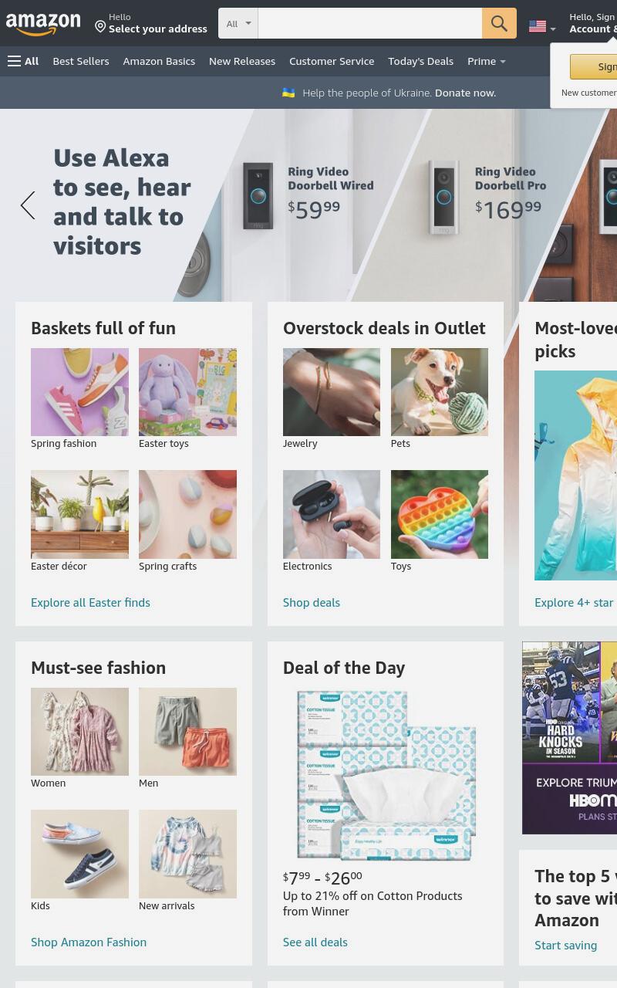Viewport: 617px width, 988px height.
Task: Click Explore all Easter finds link
Action: tap(90, 603)
